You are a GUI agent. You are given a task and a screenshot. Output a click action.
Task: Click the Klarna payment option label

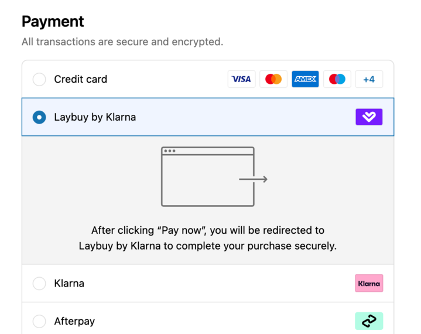point(69,284)
